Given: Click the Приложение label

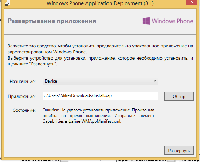Looking at the screenshot, I should (x=22, y=97).
